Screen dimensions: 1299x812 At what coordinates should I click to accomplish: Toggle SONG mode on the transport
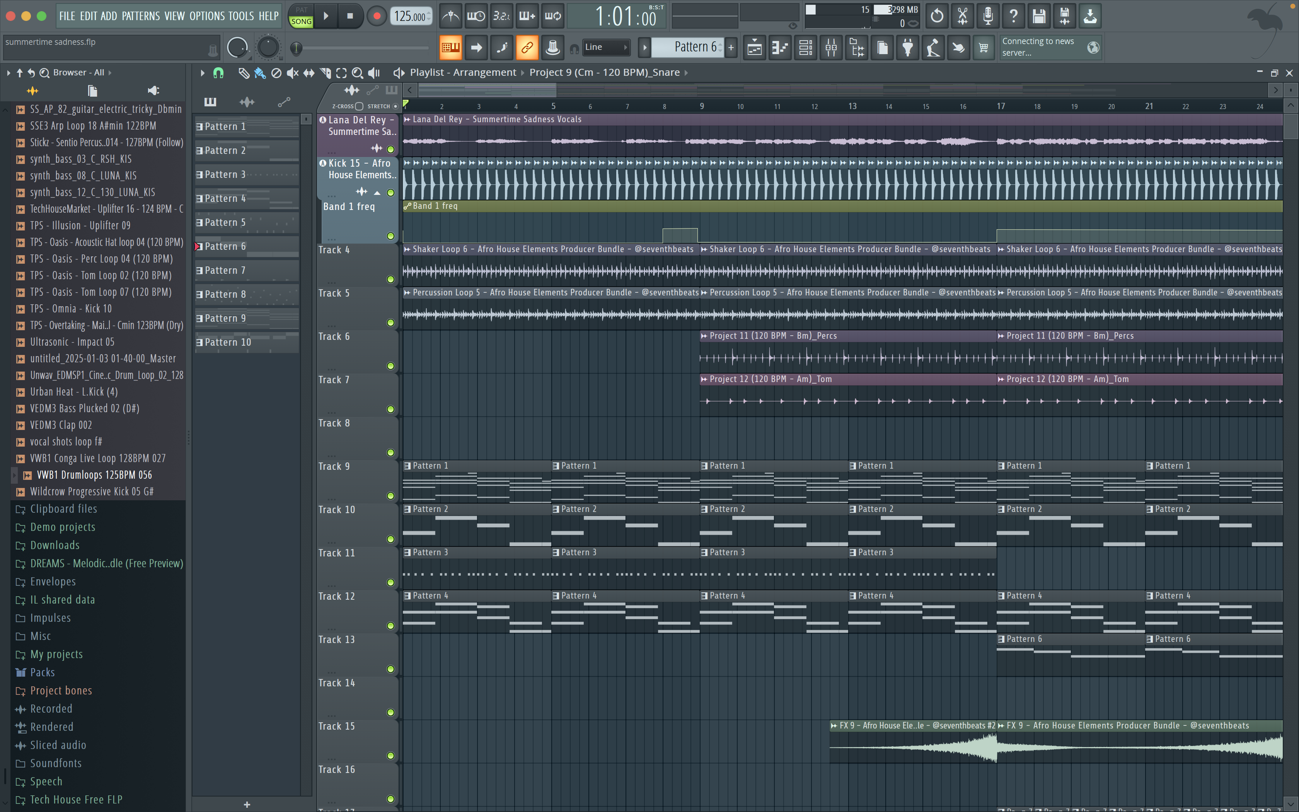301,22
